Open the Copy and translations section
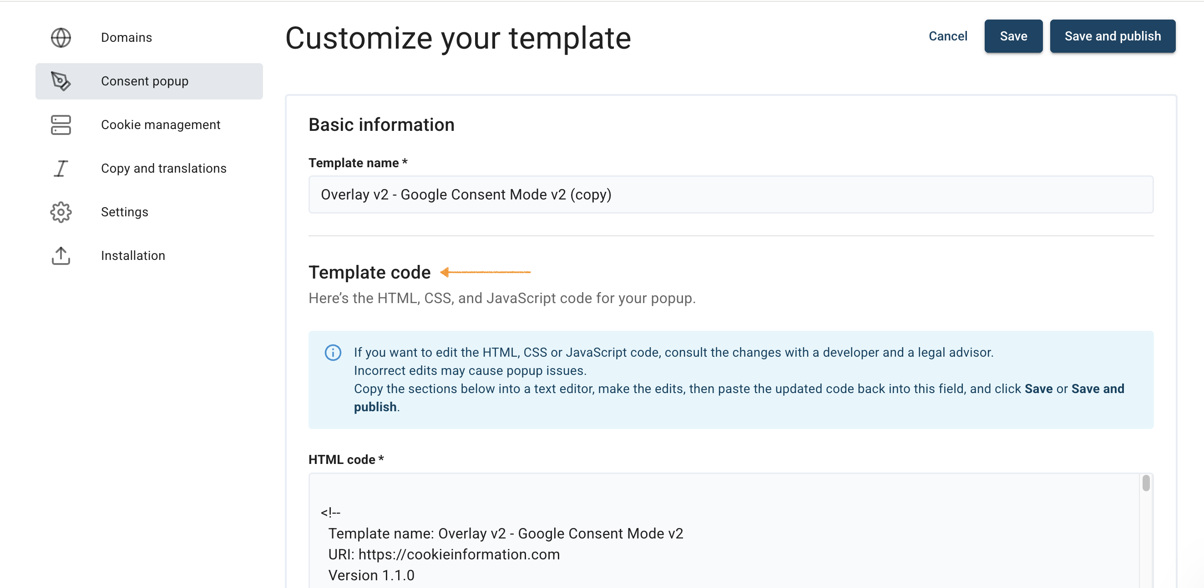Screen dimensions: 1204x588 [164, 168]
